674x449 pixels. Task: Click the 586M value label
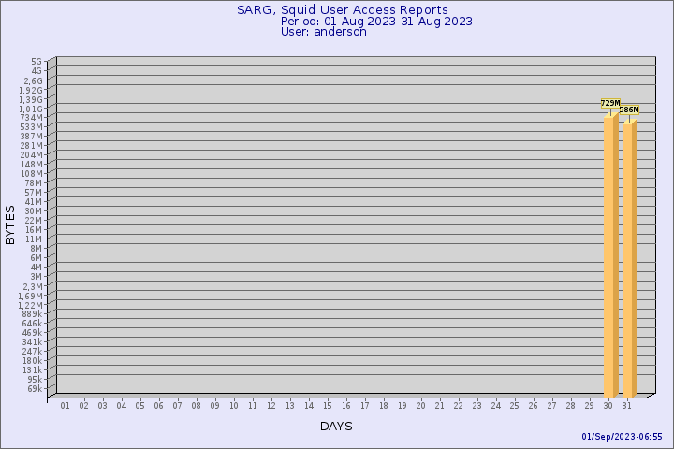[x=629, y=109]
